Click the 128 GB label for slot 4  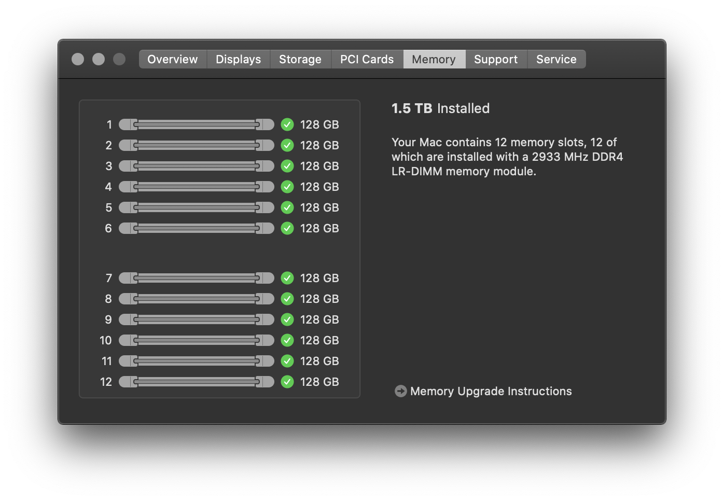click(319, 187)
